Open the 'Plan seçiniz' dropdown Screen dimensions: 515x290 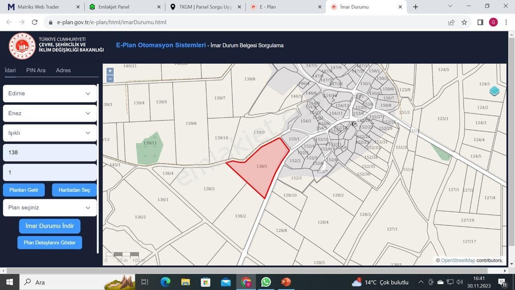50,208
